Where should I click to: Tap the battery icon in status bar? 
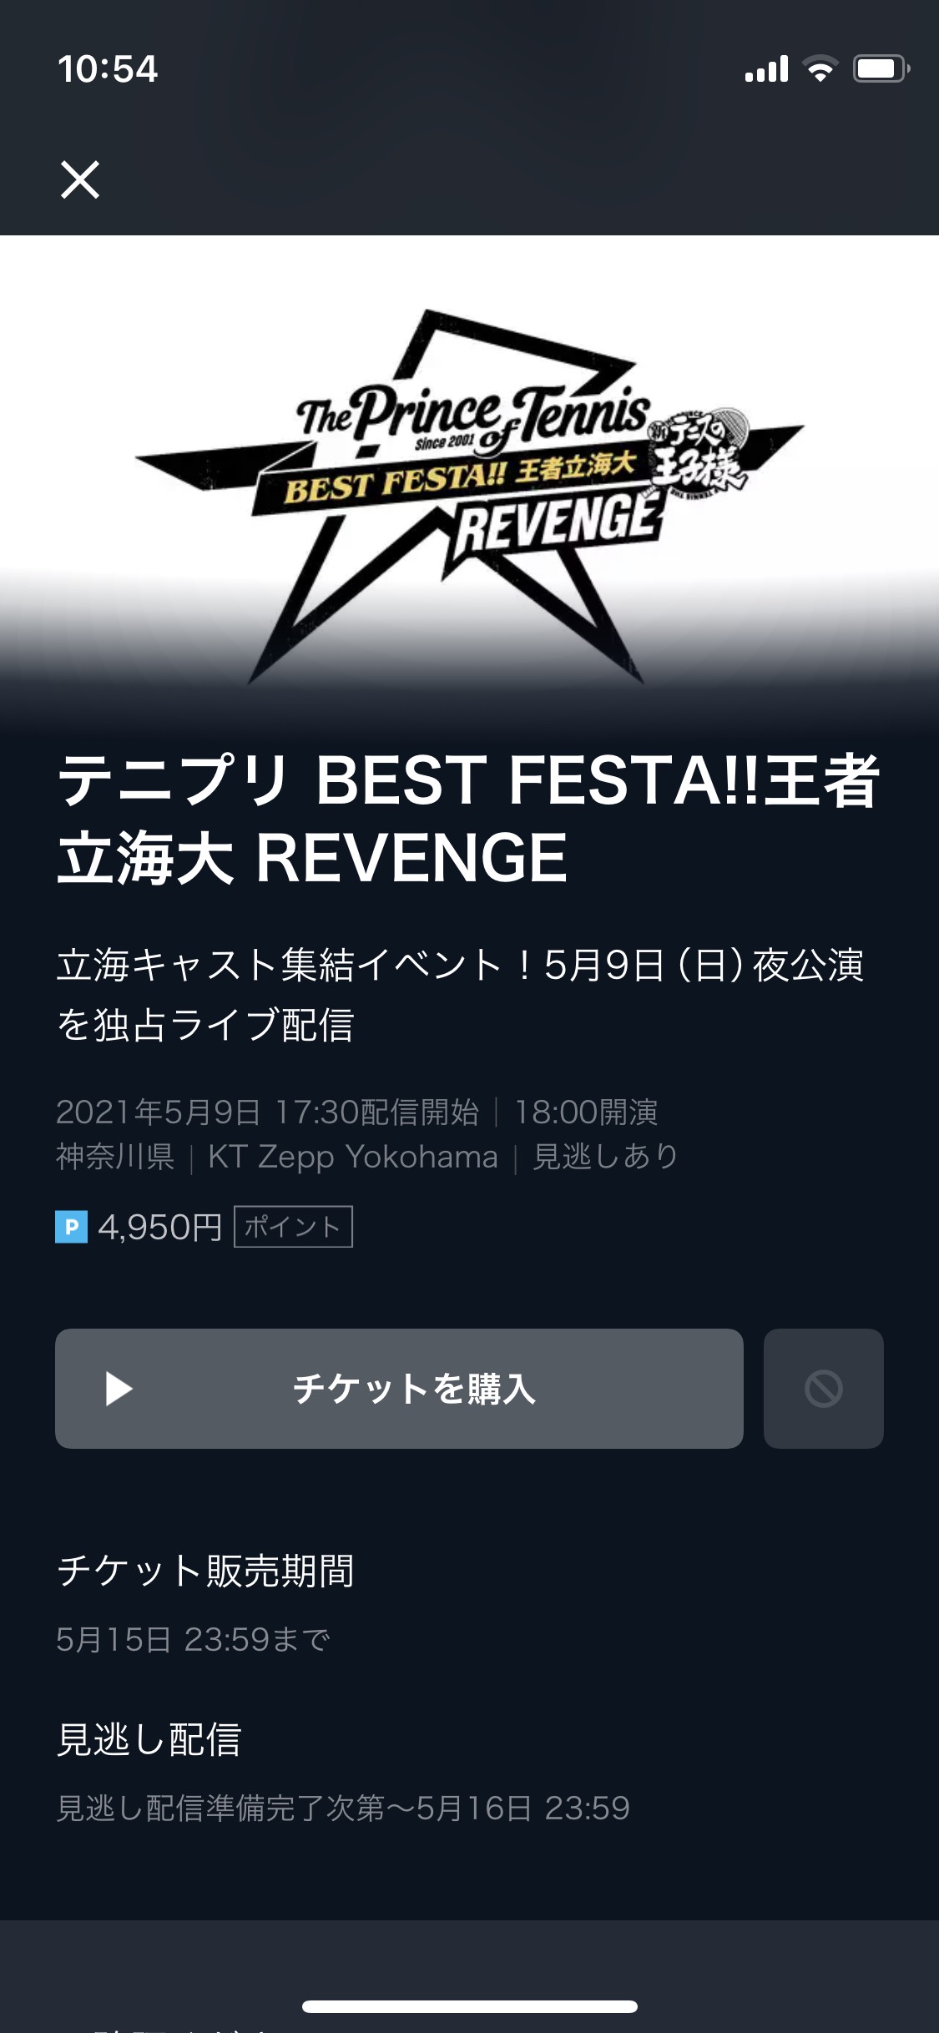881,68
